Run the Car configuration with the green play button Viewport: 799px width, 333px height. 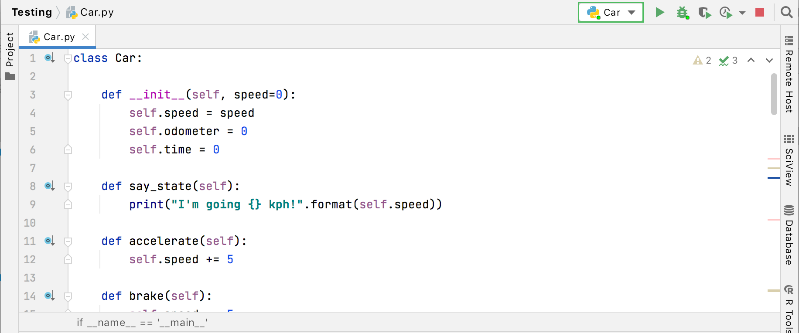660,12
